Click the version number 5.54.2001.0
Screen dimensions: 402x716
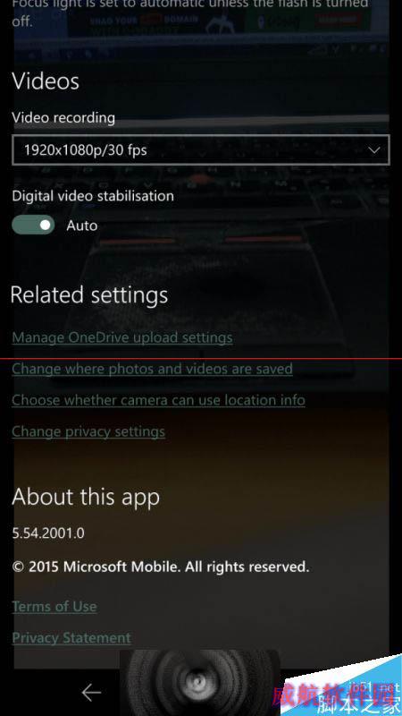(48, 533)
